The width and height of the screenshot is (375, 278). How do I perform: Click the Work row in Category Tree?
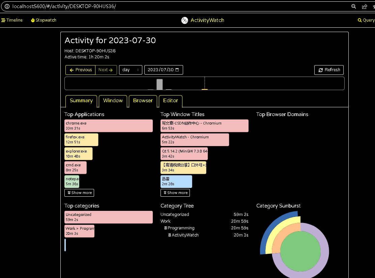pos(204,221)
